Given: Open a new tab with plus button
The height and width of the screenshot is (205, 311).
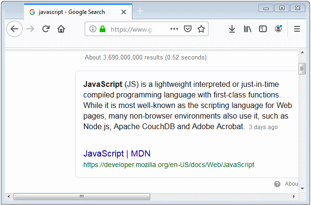Looking at the screenshot, I should click(x=140, y=11).
